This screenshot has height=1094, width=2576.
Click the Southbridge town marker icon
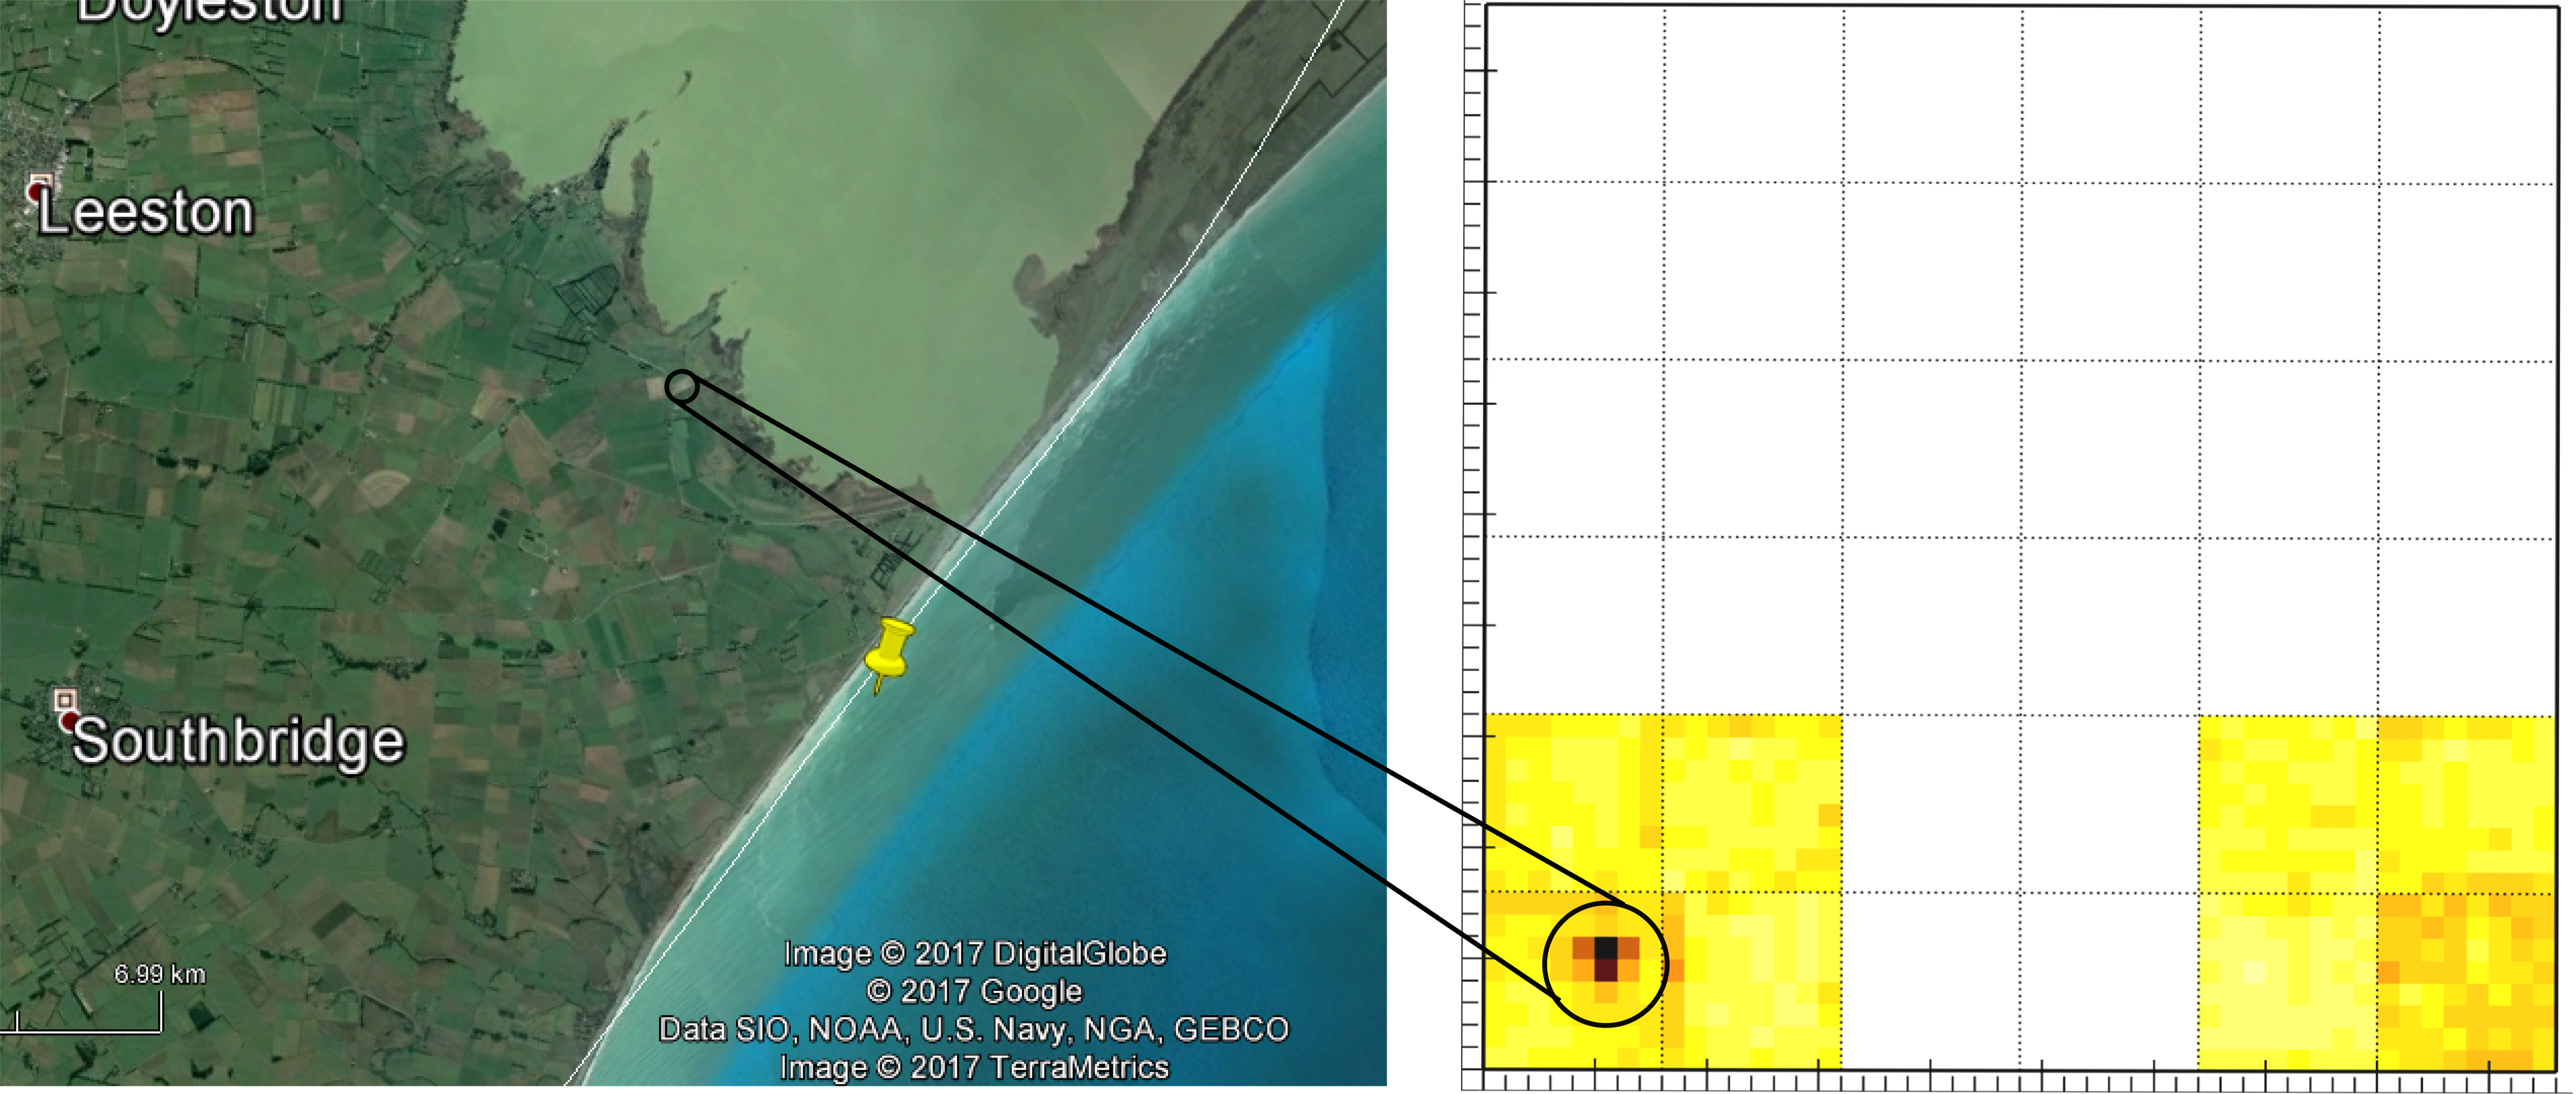[x=66, y=707]
